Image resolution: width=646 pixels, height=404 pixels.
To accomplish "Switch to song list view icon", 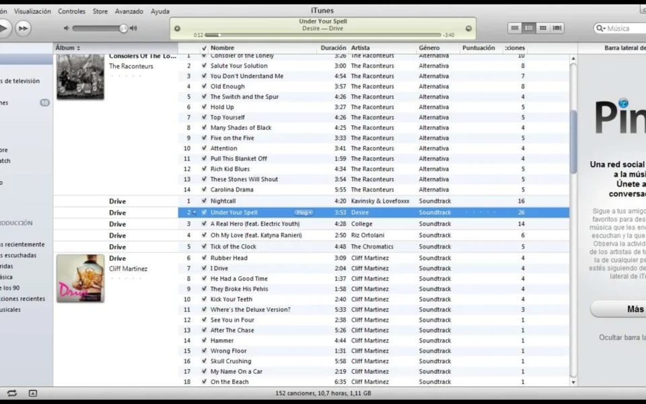I will [515, 28].
